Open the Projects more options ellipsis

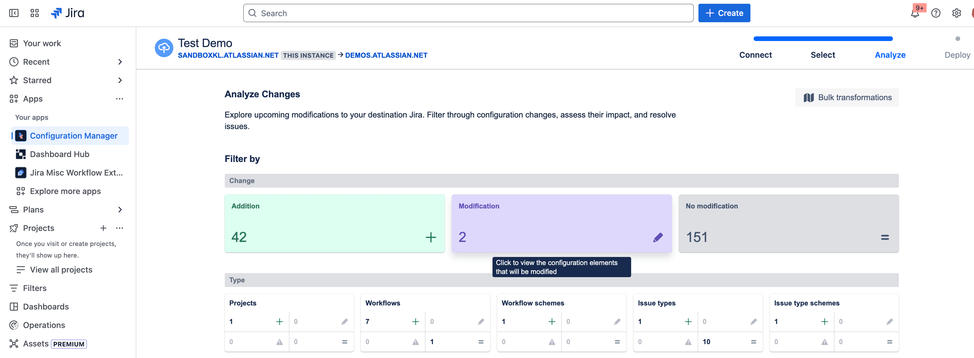point(120,228)
